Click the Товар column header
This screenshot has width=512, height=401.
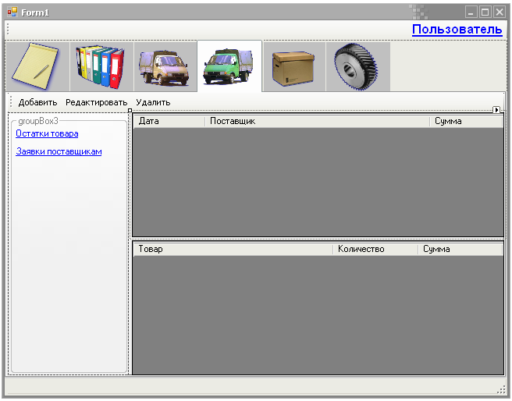233,249
